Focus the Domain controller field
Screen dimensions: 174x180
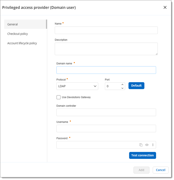106,112
